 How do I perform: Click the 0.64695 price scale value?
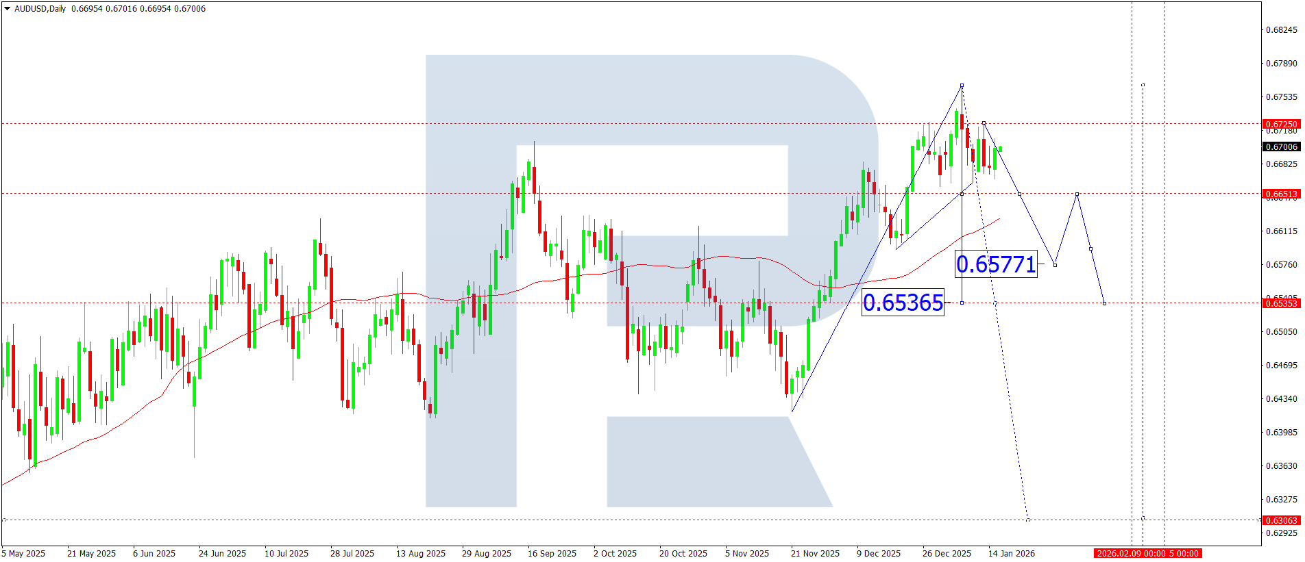coord(1281,366)
